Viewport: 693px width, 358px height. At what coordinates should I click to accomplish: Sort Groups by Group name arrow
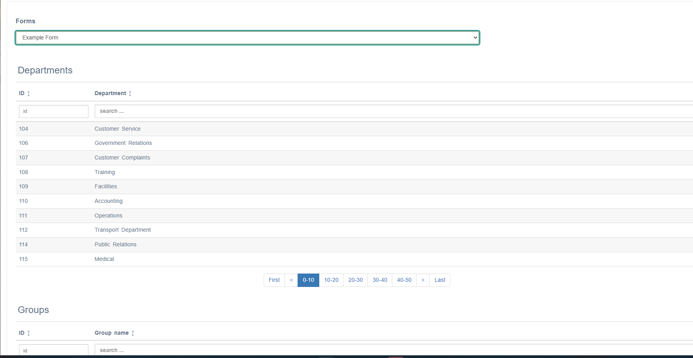point(133,333)
